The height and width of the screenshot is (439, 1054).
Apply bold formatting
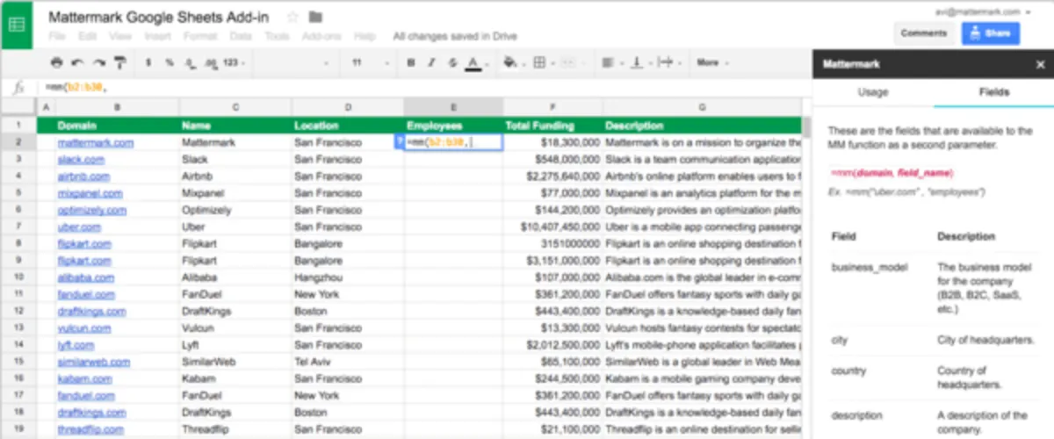[411, 62]
